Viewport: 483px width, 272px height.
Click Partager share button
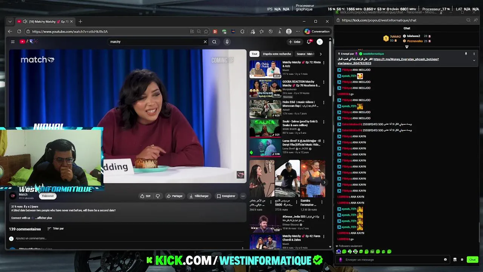tap(175, 196)
